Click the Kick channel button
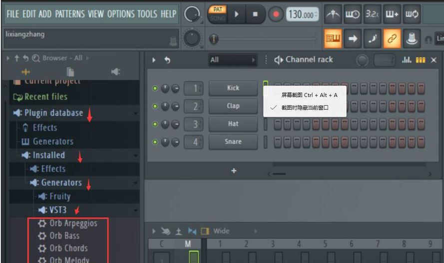 pyautogui.click(x=233, y=88)
